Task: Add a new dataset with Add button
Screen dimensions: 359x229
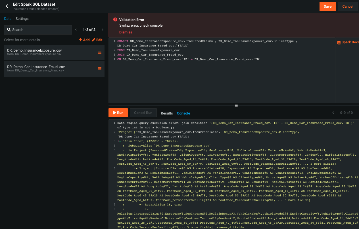Action: click(84, 40)
